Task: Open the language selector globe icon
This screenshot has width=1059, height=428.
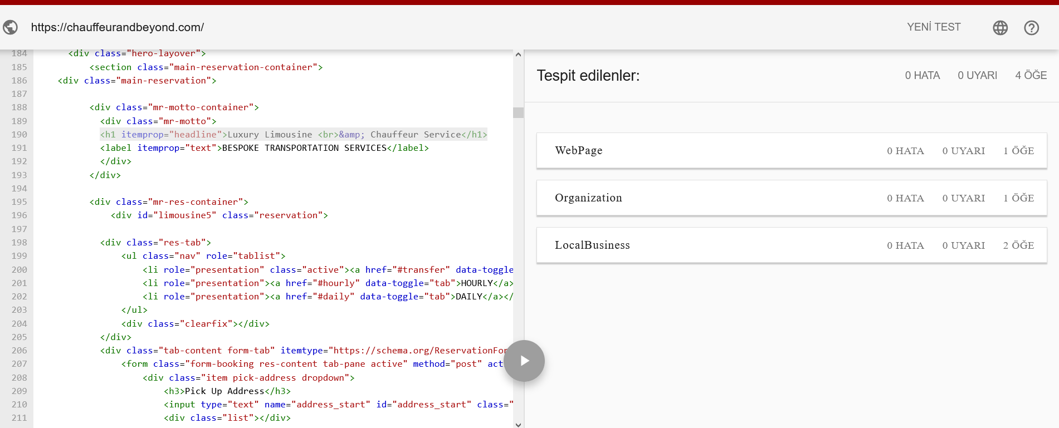Action: click(1001, 28)
